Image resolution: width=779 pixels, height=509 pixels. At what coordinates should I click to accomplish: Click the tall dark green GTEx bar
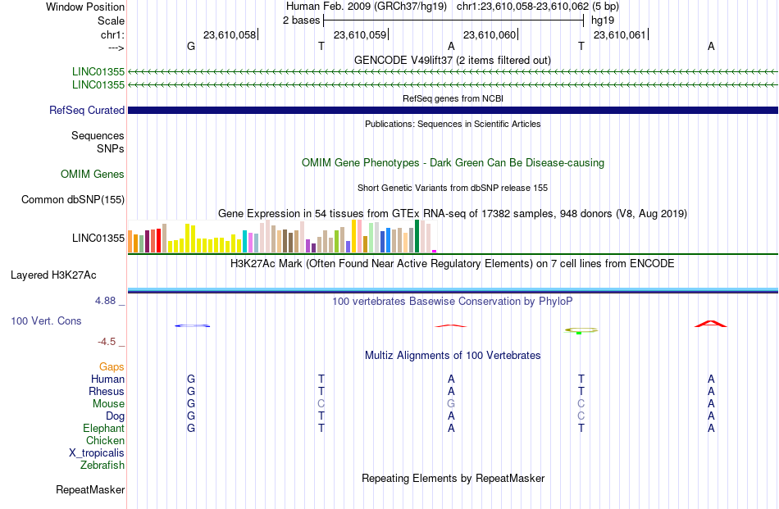(417, 236)
